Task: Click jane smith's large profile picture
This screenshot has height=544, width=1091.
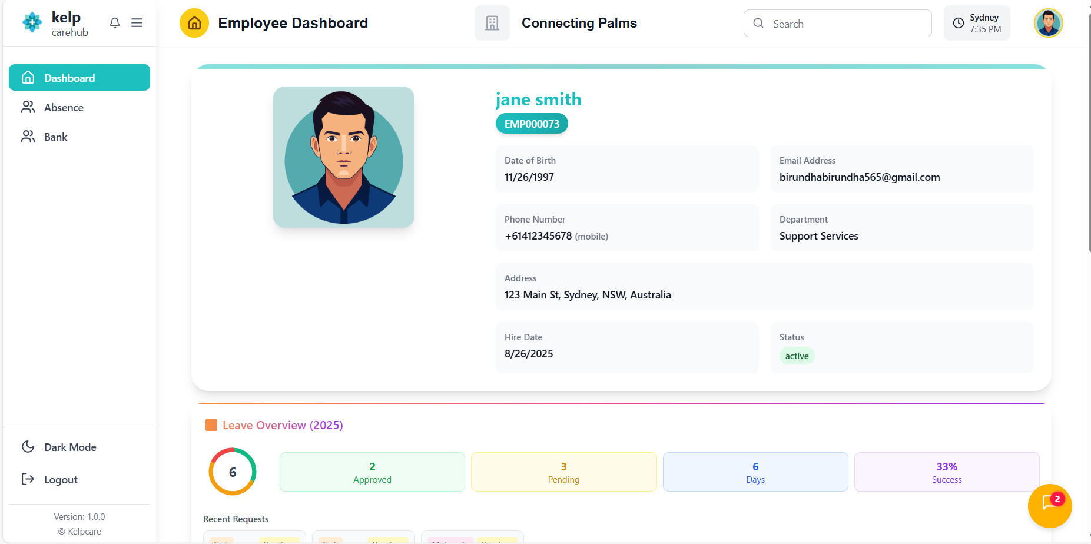Action: 344,157
